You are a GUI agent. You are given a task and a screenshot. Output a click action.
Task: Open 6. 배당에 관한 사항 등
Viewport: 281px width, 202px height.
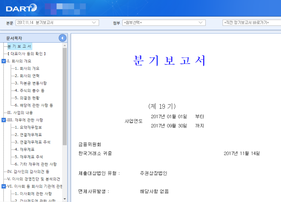click(34, 105)
